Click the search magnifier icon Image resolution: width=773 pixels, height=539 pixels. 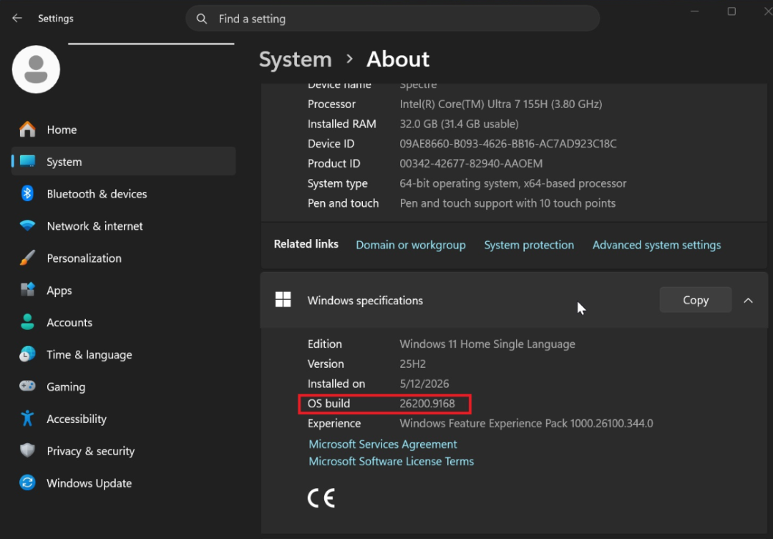tap(202, 19)
